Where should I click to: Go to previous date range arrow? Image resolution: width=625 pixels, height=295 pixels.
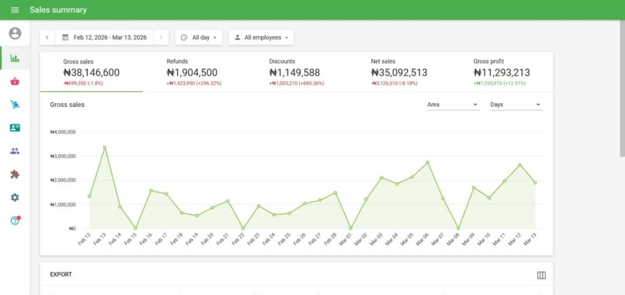pyautogui.click(x=47, y=37)
